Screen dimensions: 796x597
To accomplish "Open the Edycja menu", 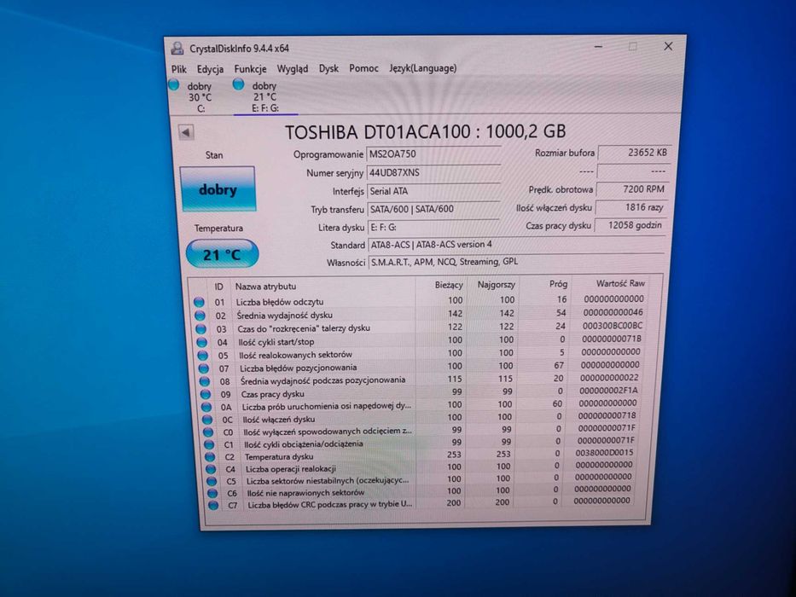I will point(210,69).
